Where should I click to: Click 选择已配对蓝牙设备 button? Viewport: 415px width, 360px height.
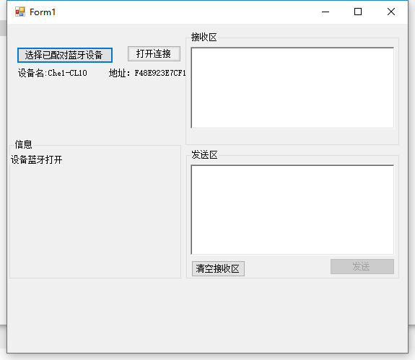point(65,55)
